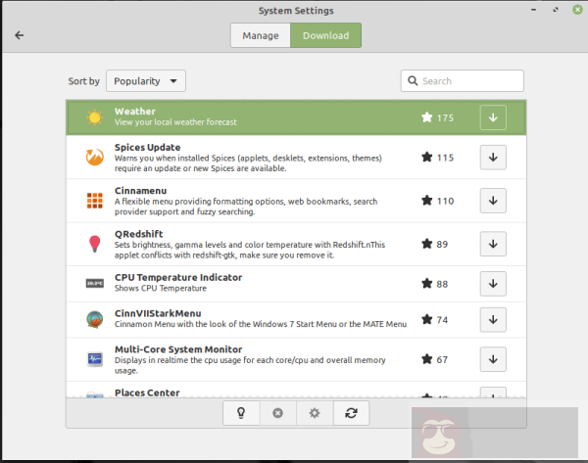Download the Multi-Core System Monitor applet
This screenshot has width=588, height=463.
click(x=493, y=359)
